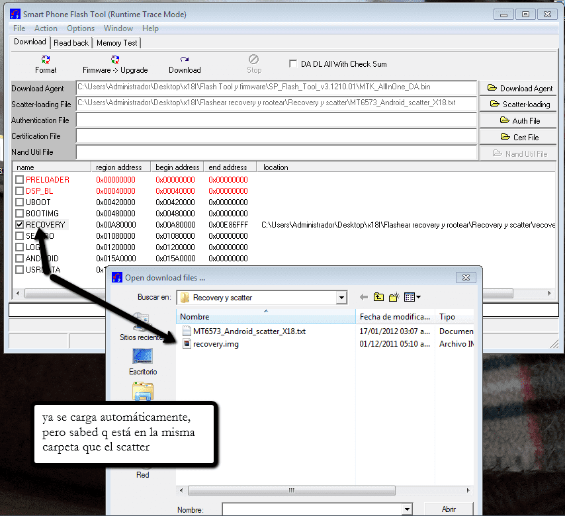Close the Open download files dialog

pos(466,277)
